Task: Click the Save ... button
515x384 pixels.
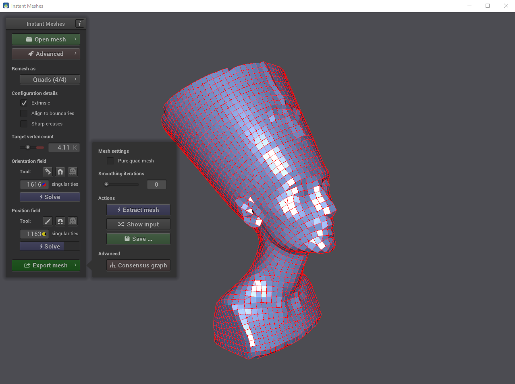Action: pyautogui.click(x=138, y=239)
